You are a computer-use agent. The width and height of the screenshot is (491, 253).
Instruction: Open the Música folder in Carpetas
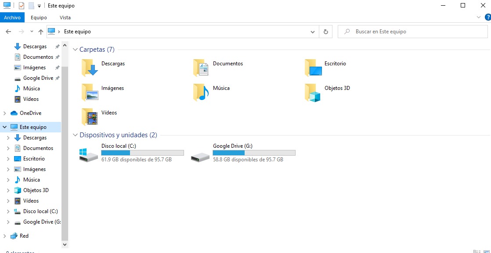(x=202, y=93)
